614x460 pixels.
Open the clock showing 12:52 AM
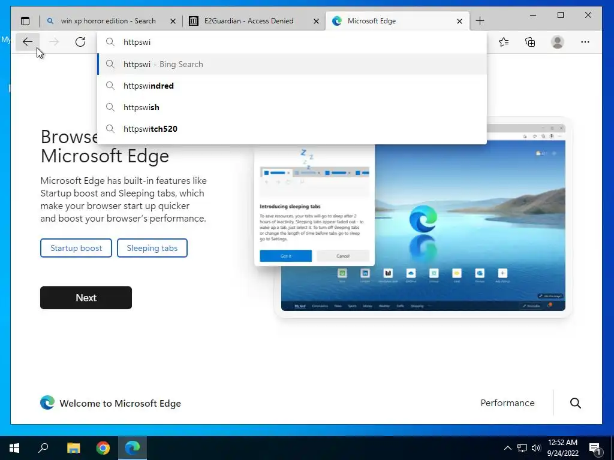click(562, 448)
